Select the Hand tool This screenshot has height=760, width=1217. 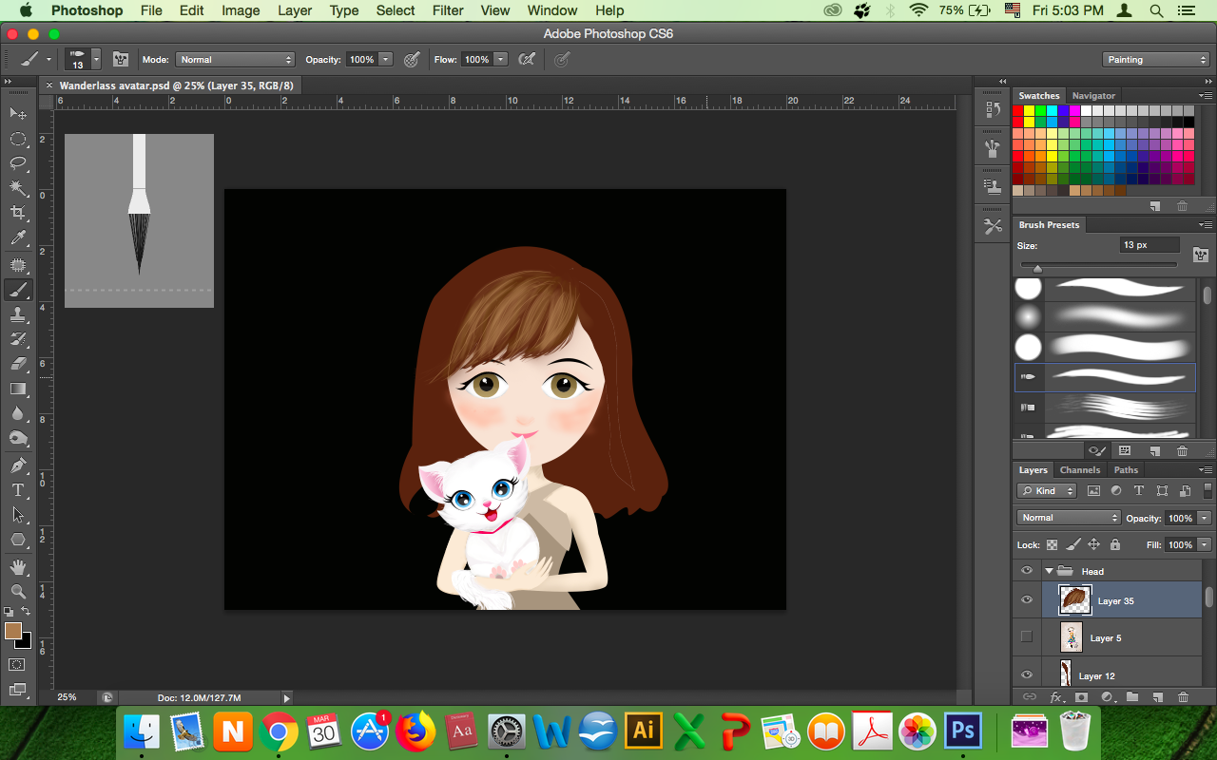[18, 567]
